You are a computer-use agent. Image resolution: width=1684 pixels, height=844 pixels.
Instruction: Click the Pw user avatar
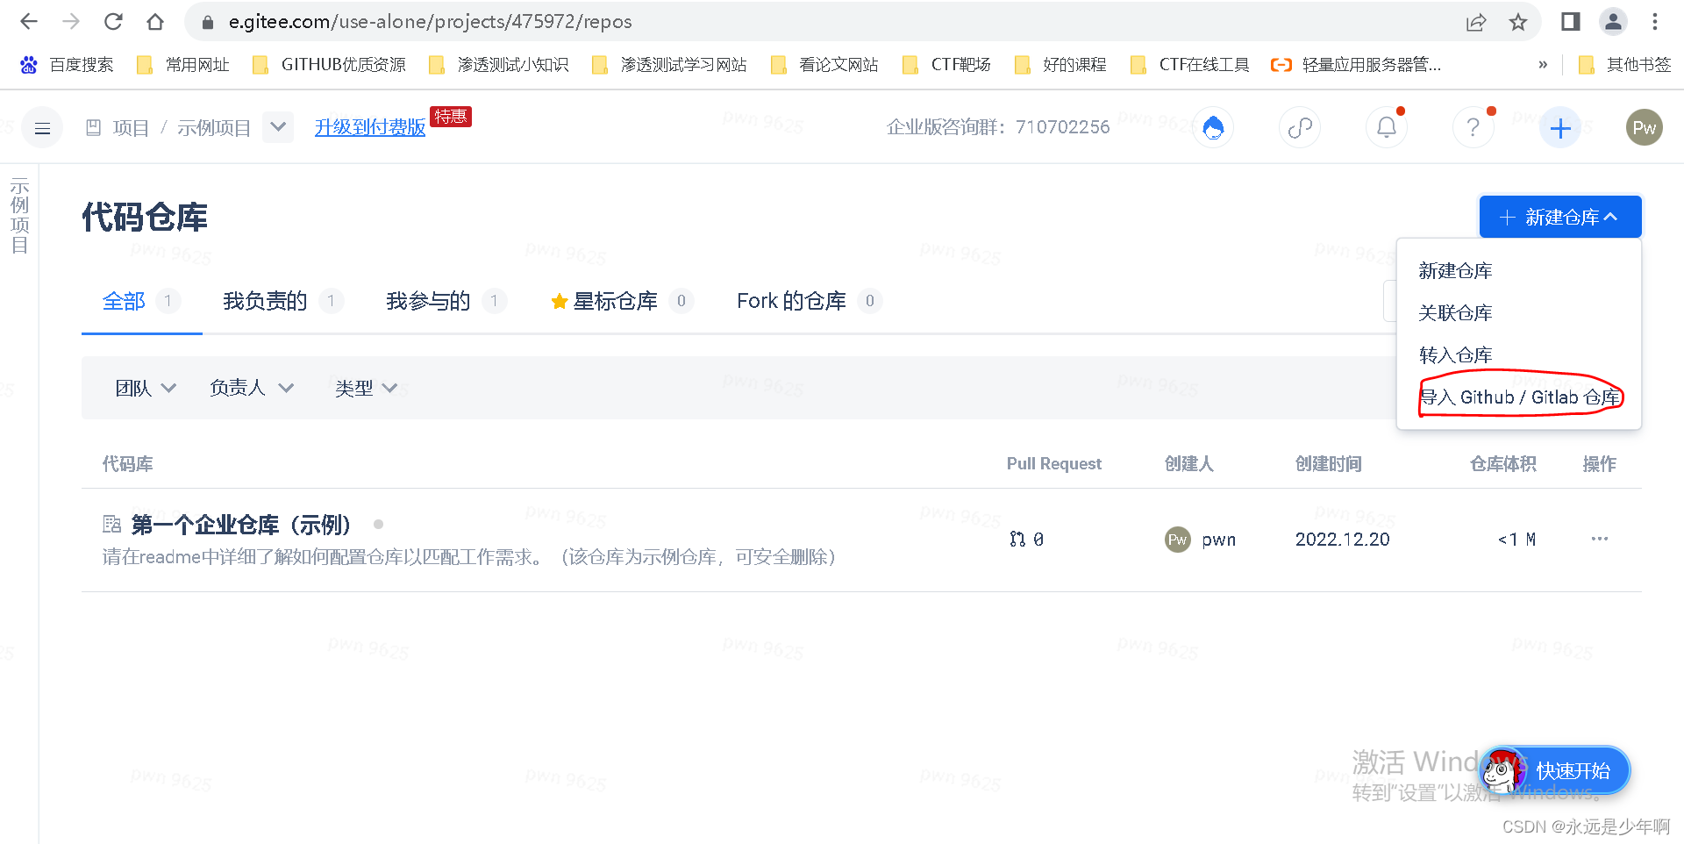(1645, 127)
